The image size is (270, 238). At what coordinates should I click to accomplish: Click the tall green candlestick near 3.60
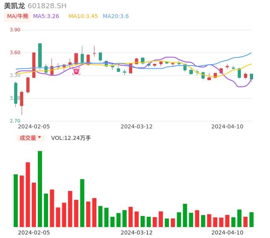(40, 55)
